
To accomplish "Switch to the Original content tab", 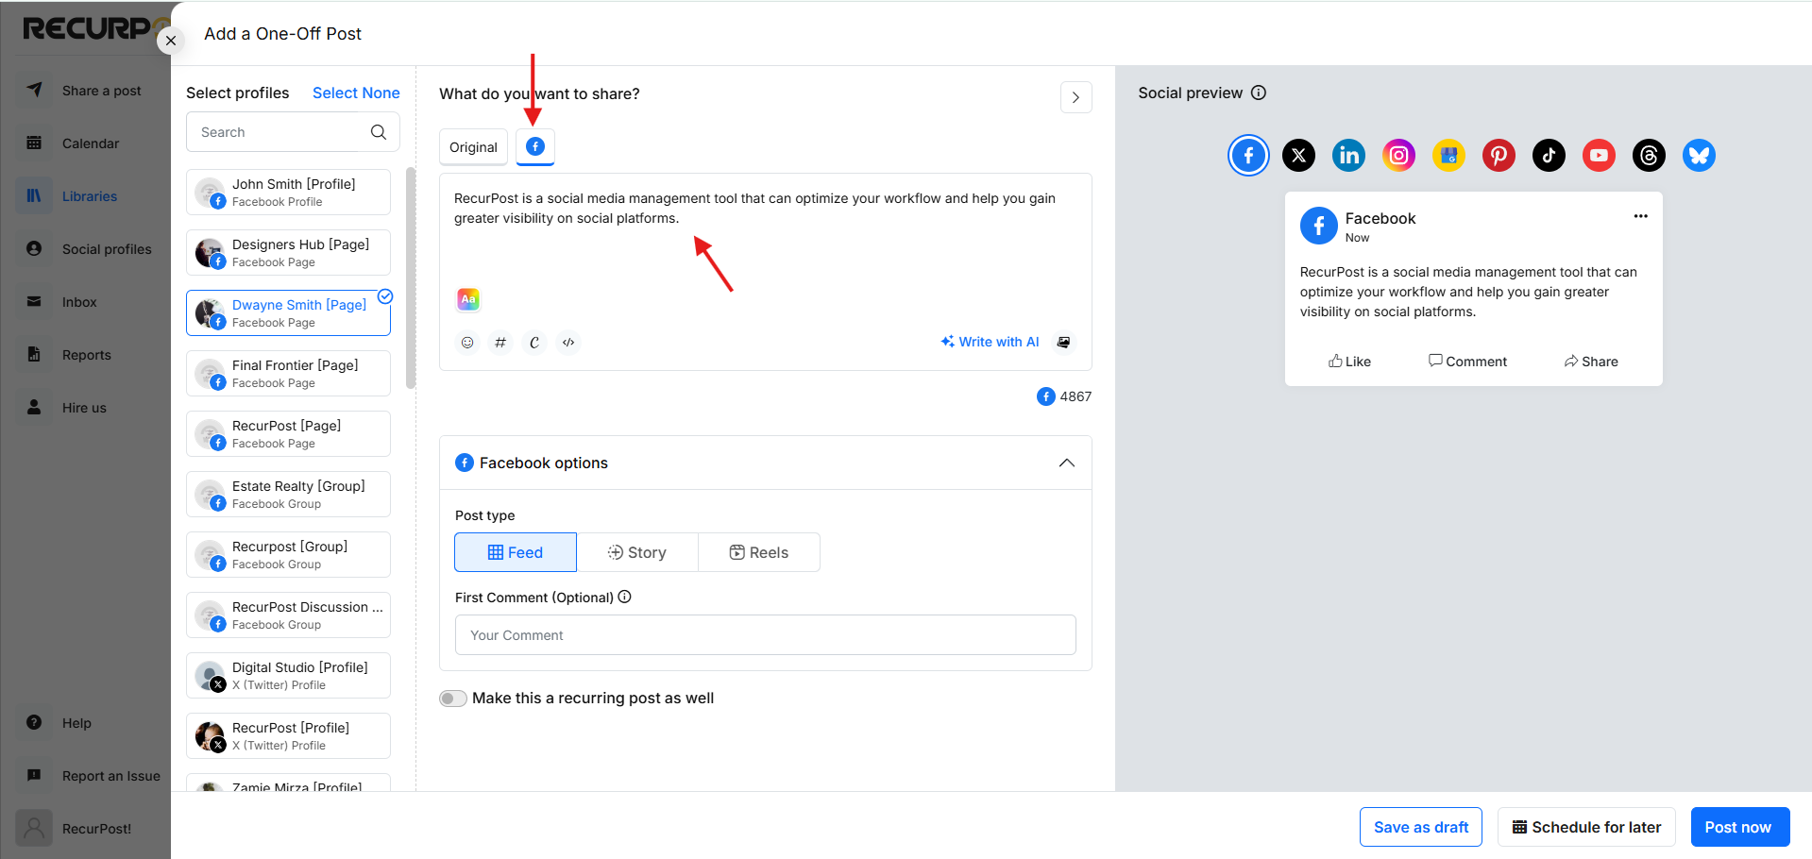I will point(473,147).
